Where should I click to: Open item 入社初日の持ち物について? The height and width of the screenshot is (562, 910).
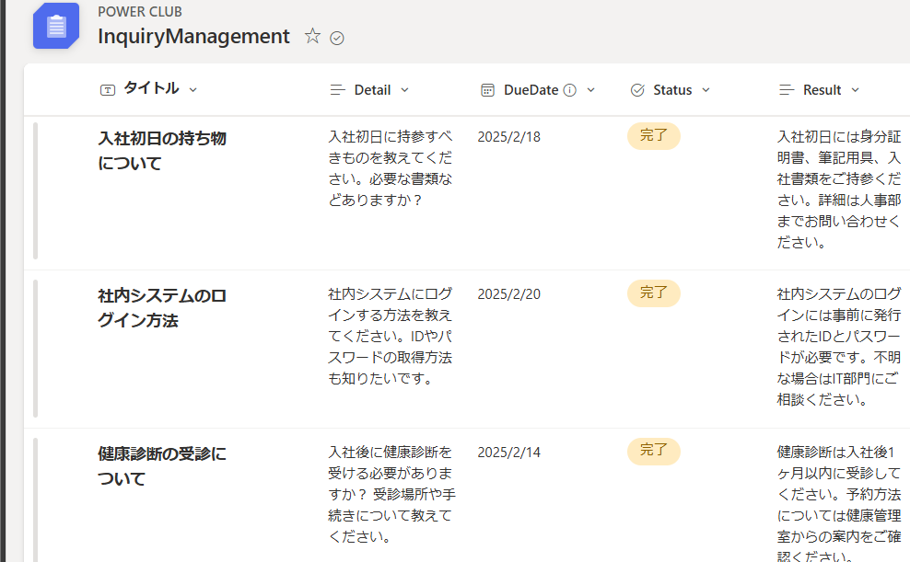click(162, 151)
